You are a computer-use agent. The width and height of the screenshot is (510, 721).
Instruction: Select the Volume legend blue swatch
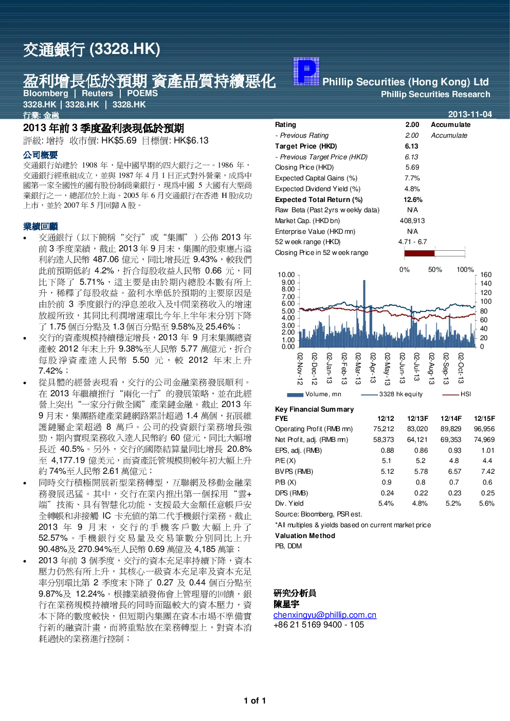coord(295,395)
